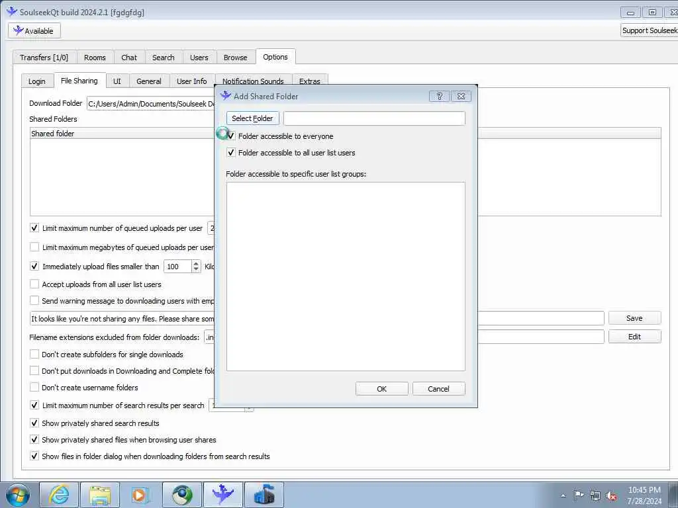Toggle Show privately shared search results
The width and height of the screenshot is (678, 508).
(x=34, y=423)
